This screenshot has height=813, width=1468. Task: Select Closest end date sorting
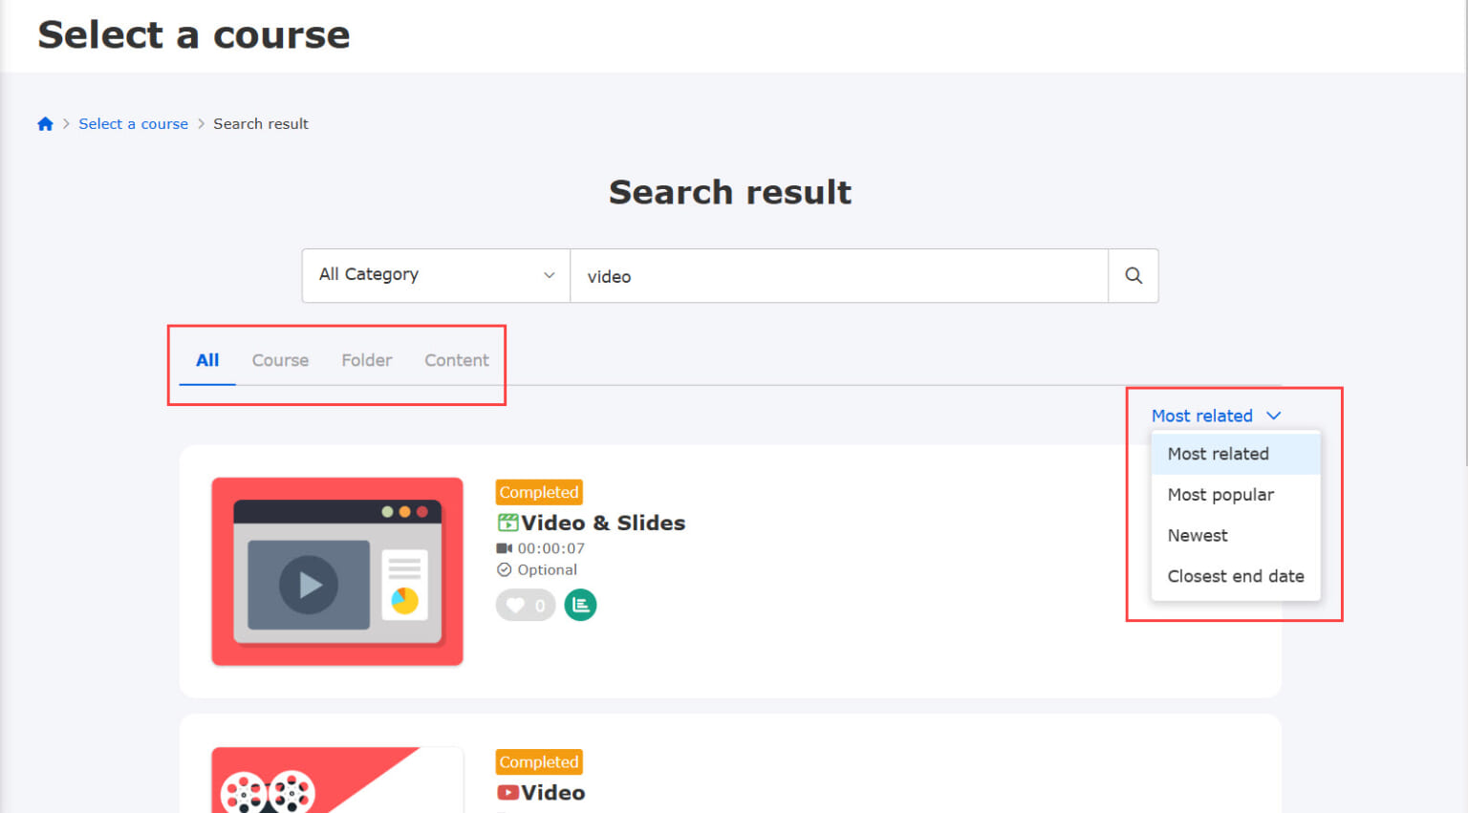coord(1236,576)
